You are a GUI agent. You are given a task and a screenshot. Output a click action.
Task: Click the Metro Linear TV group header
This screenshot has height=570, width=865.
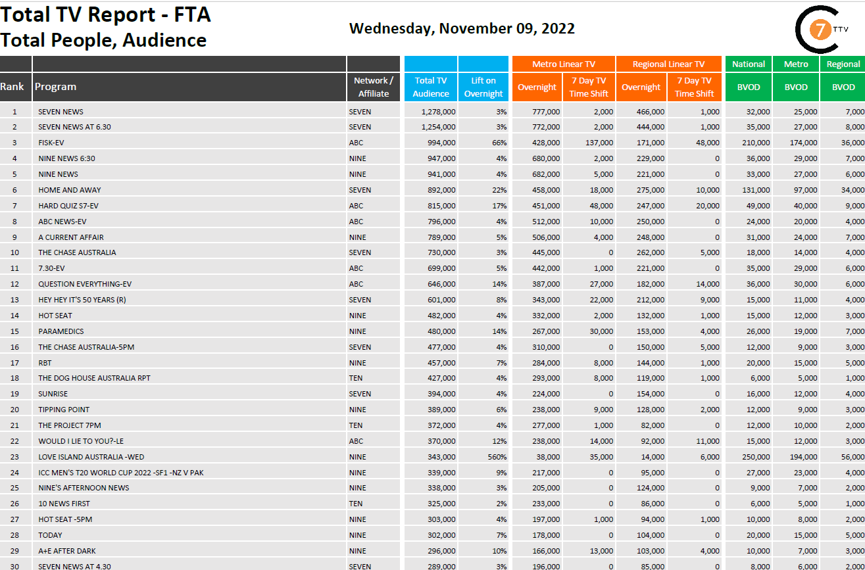click(563, 64)
